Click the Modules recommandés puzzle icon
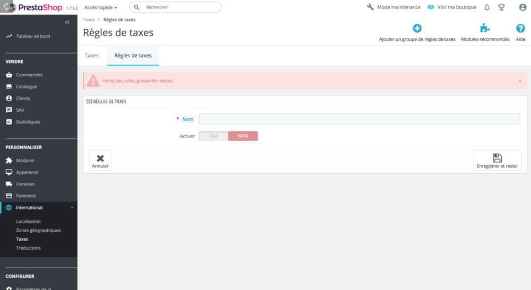Image resolution: width=531 pixels, height=290 pixels. tap(485, 28)
